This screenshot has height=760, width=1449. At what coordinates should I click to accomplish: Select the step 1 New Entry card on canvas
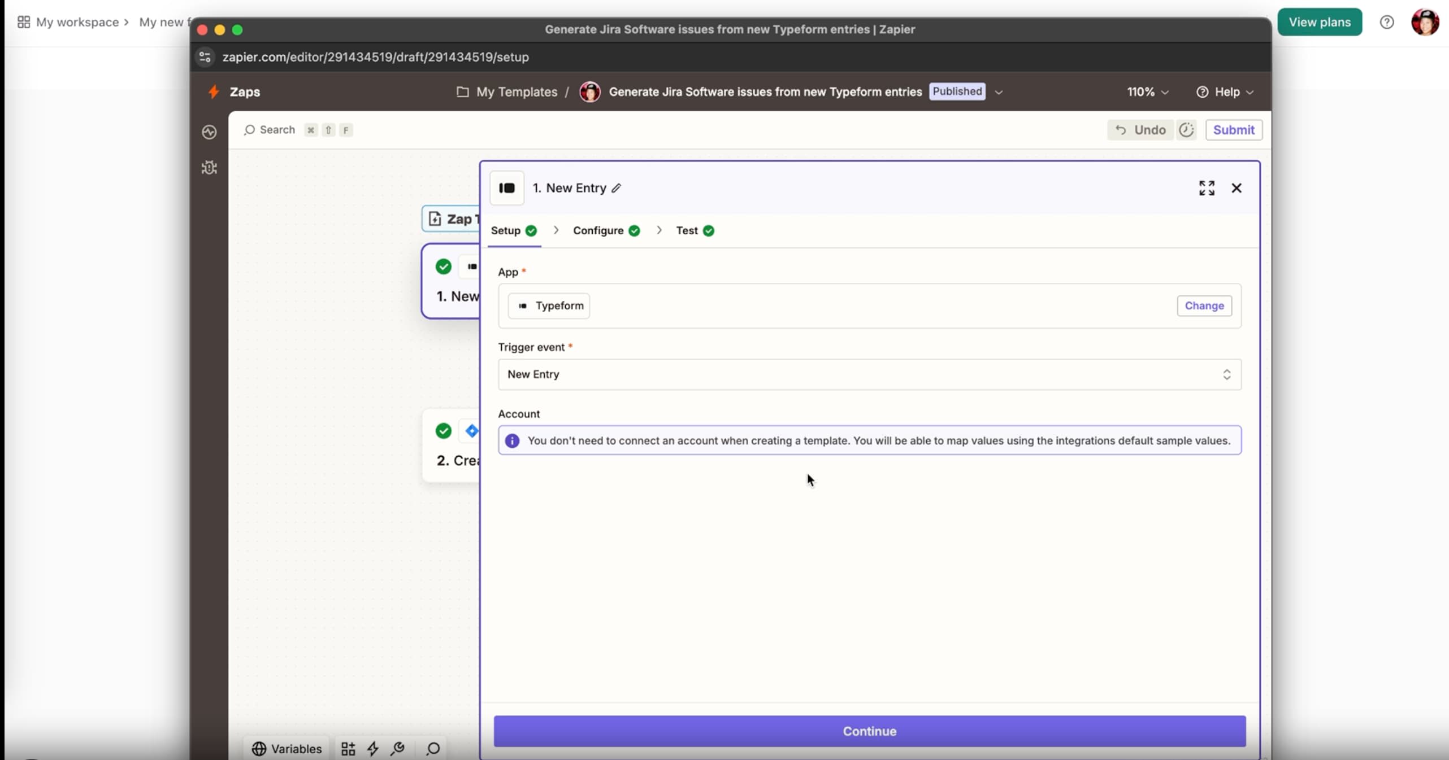click(451, 281)
